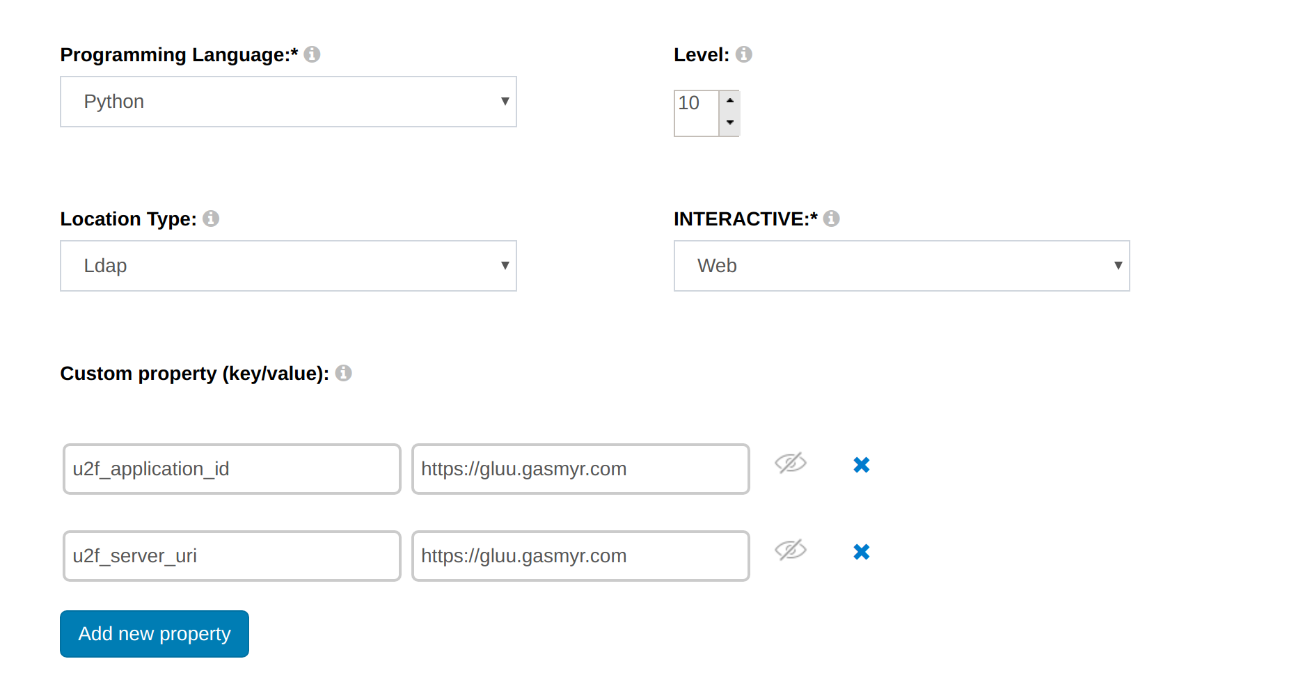Click the blue X next to the first eye icon
The height and width of the screenshot is (675, 1289).
(861, 465)
